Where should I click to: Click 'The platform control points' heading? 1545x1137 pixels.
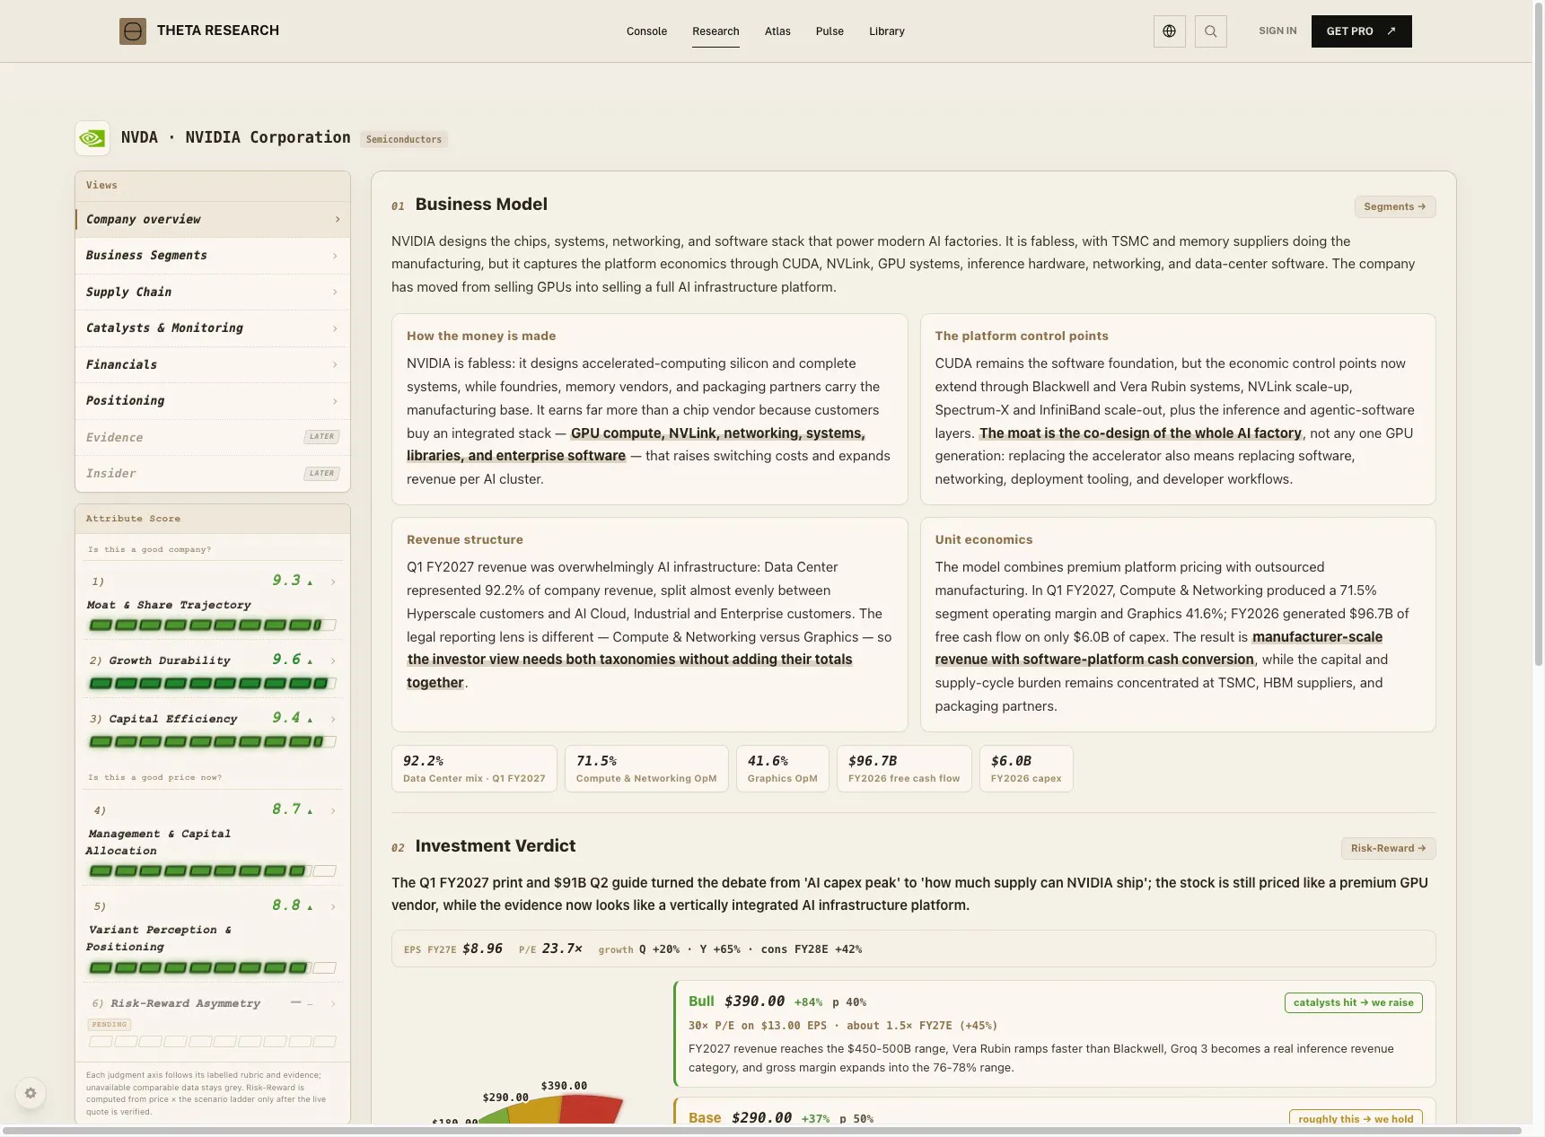pos(1022,336)
